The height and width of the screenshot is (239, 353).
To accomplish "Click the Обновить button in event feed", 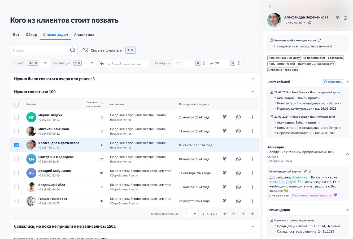I will point(333,82).
